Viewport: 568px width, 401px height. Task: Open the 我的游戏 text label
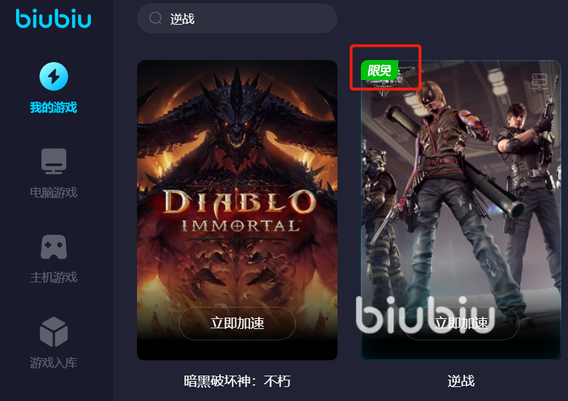click(x=53, y=107)
